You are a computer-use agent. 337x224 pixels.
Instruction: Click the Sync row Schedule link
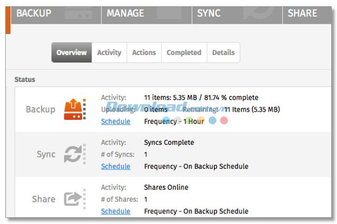[x=115, y=166]
